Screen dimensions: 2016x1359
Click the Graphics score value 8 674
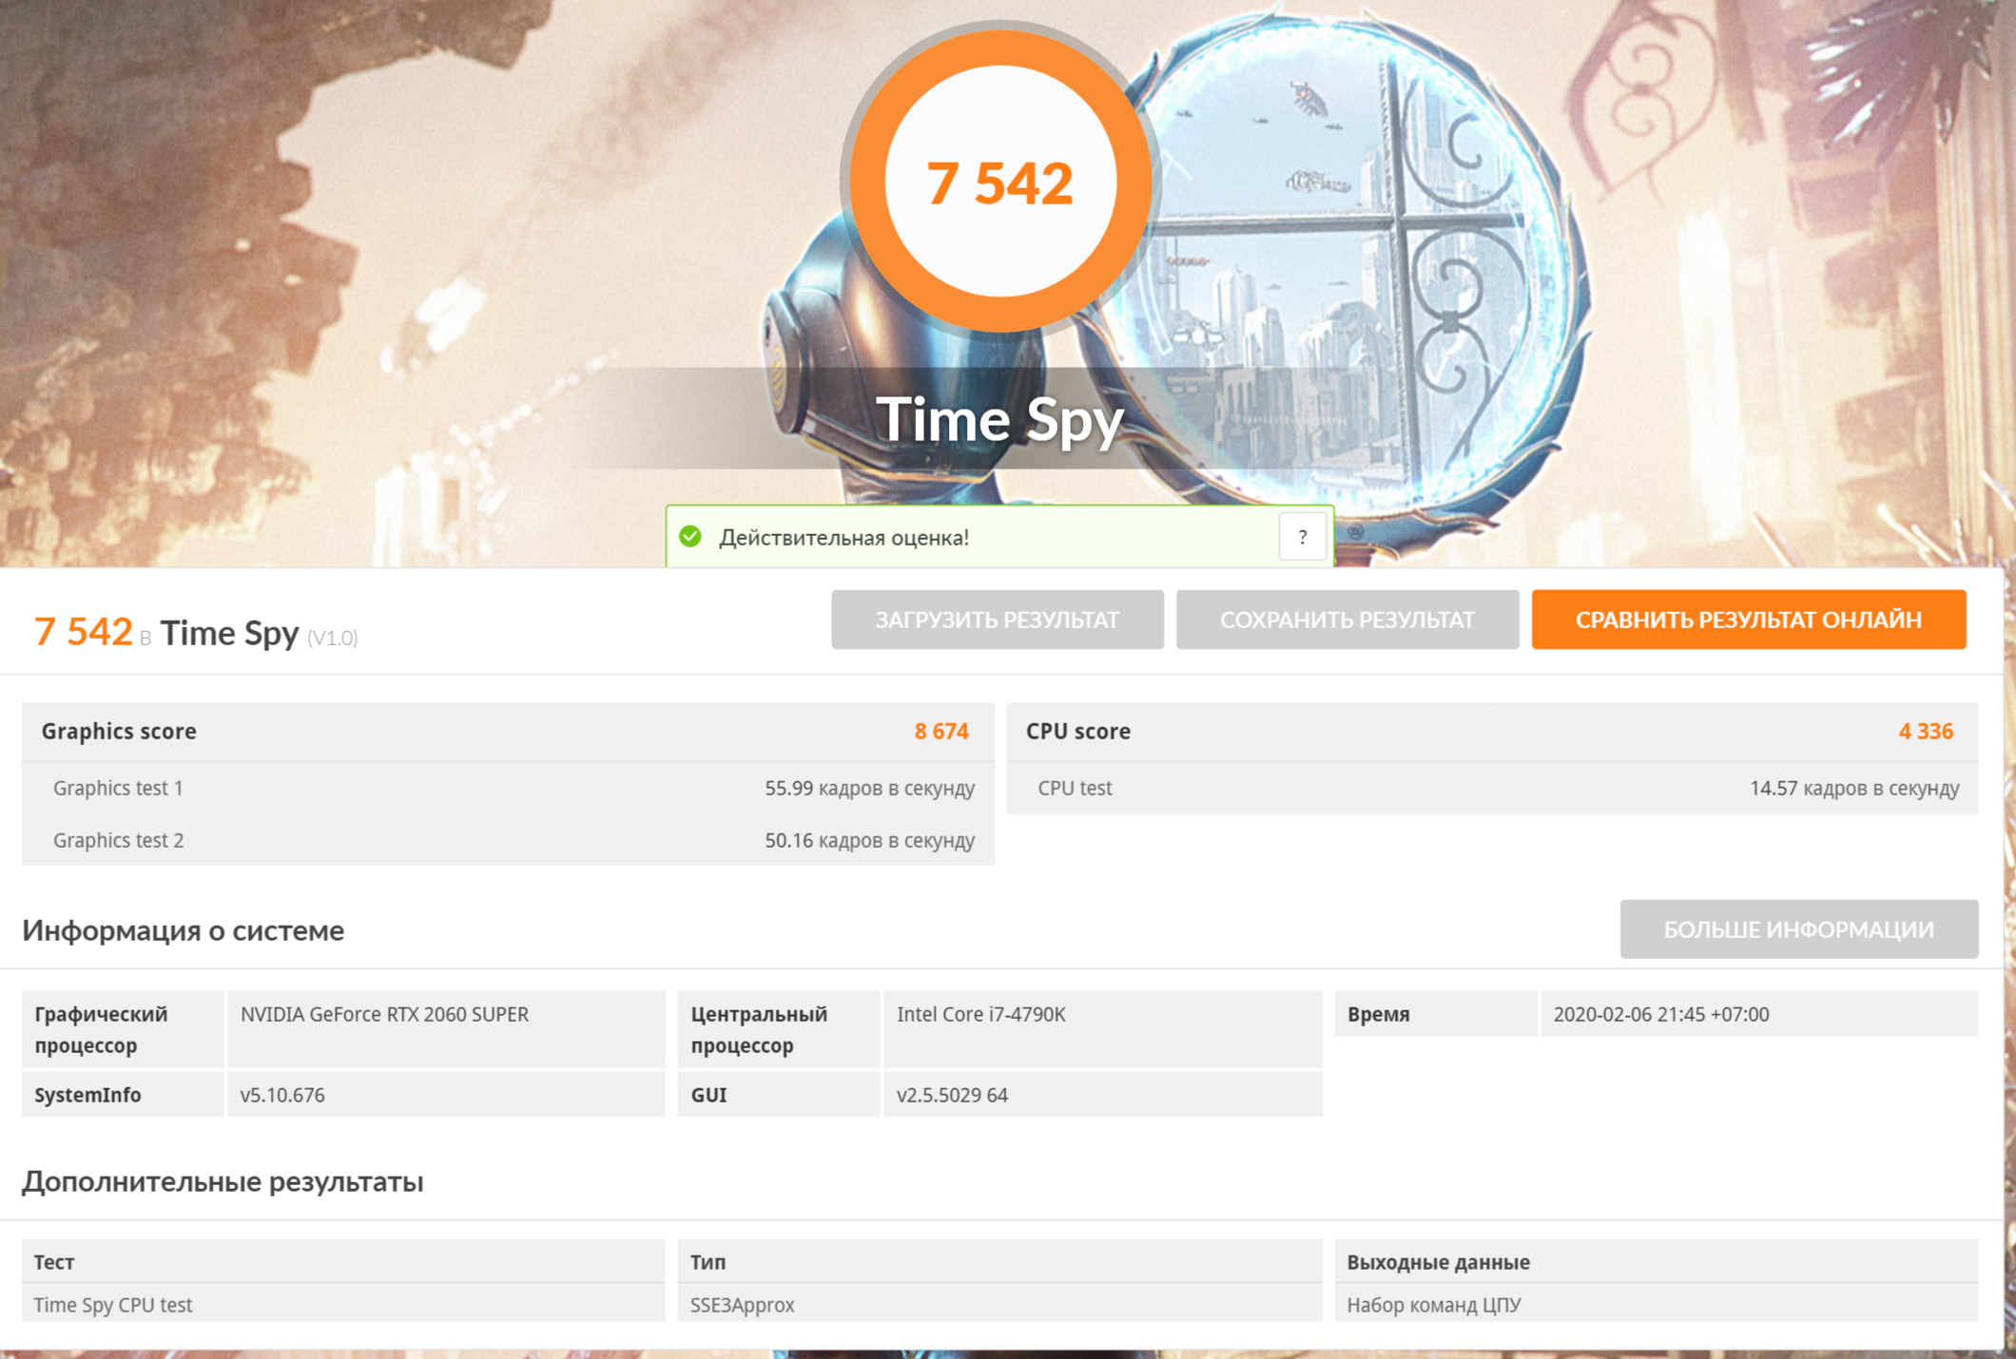(941, 731)
